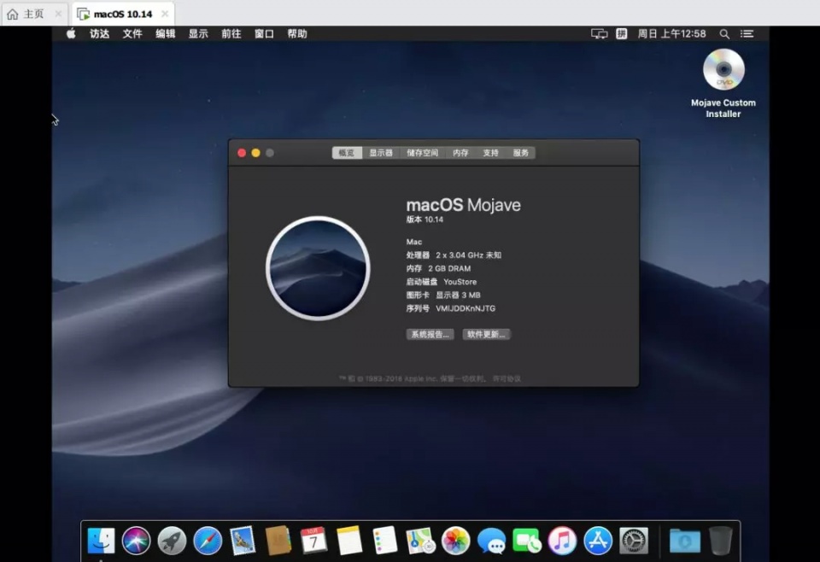Switch to the 显示器 tab
The image size is (820, 562).
(x=381, y=153)
